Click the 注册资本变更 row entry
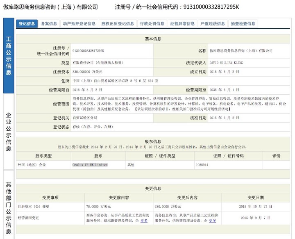The image size is (295, 239). 34,207
